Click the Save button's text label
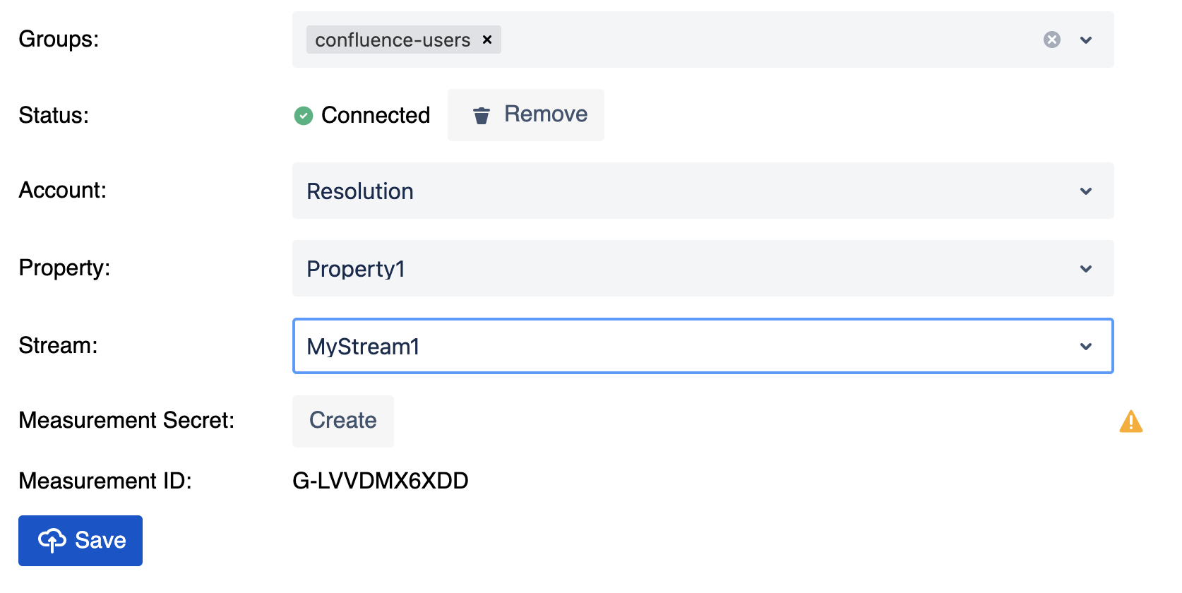This screenshot has width=1182, height=593. (100, 541)
